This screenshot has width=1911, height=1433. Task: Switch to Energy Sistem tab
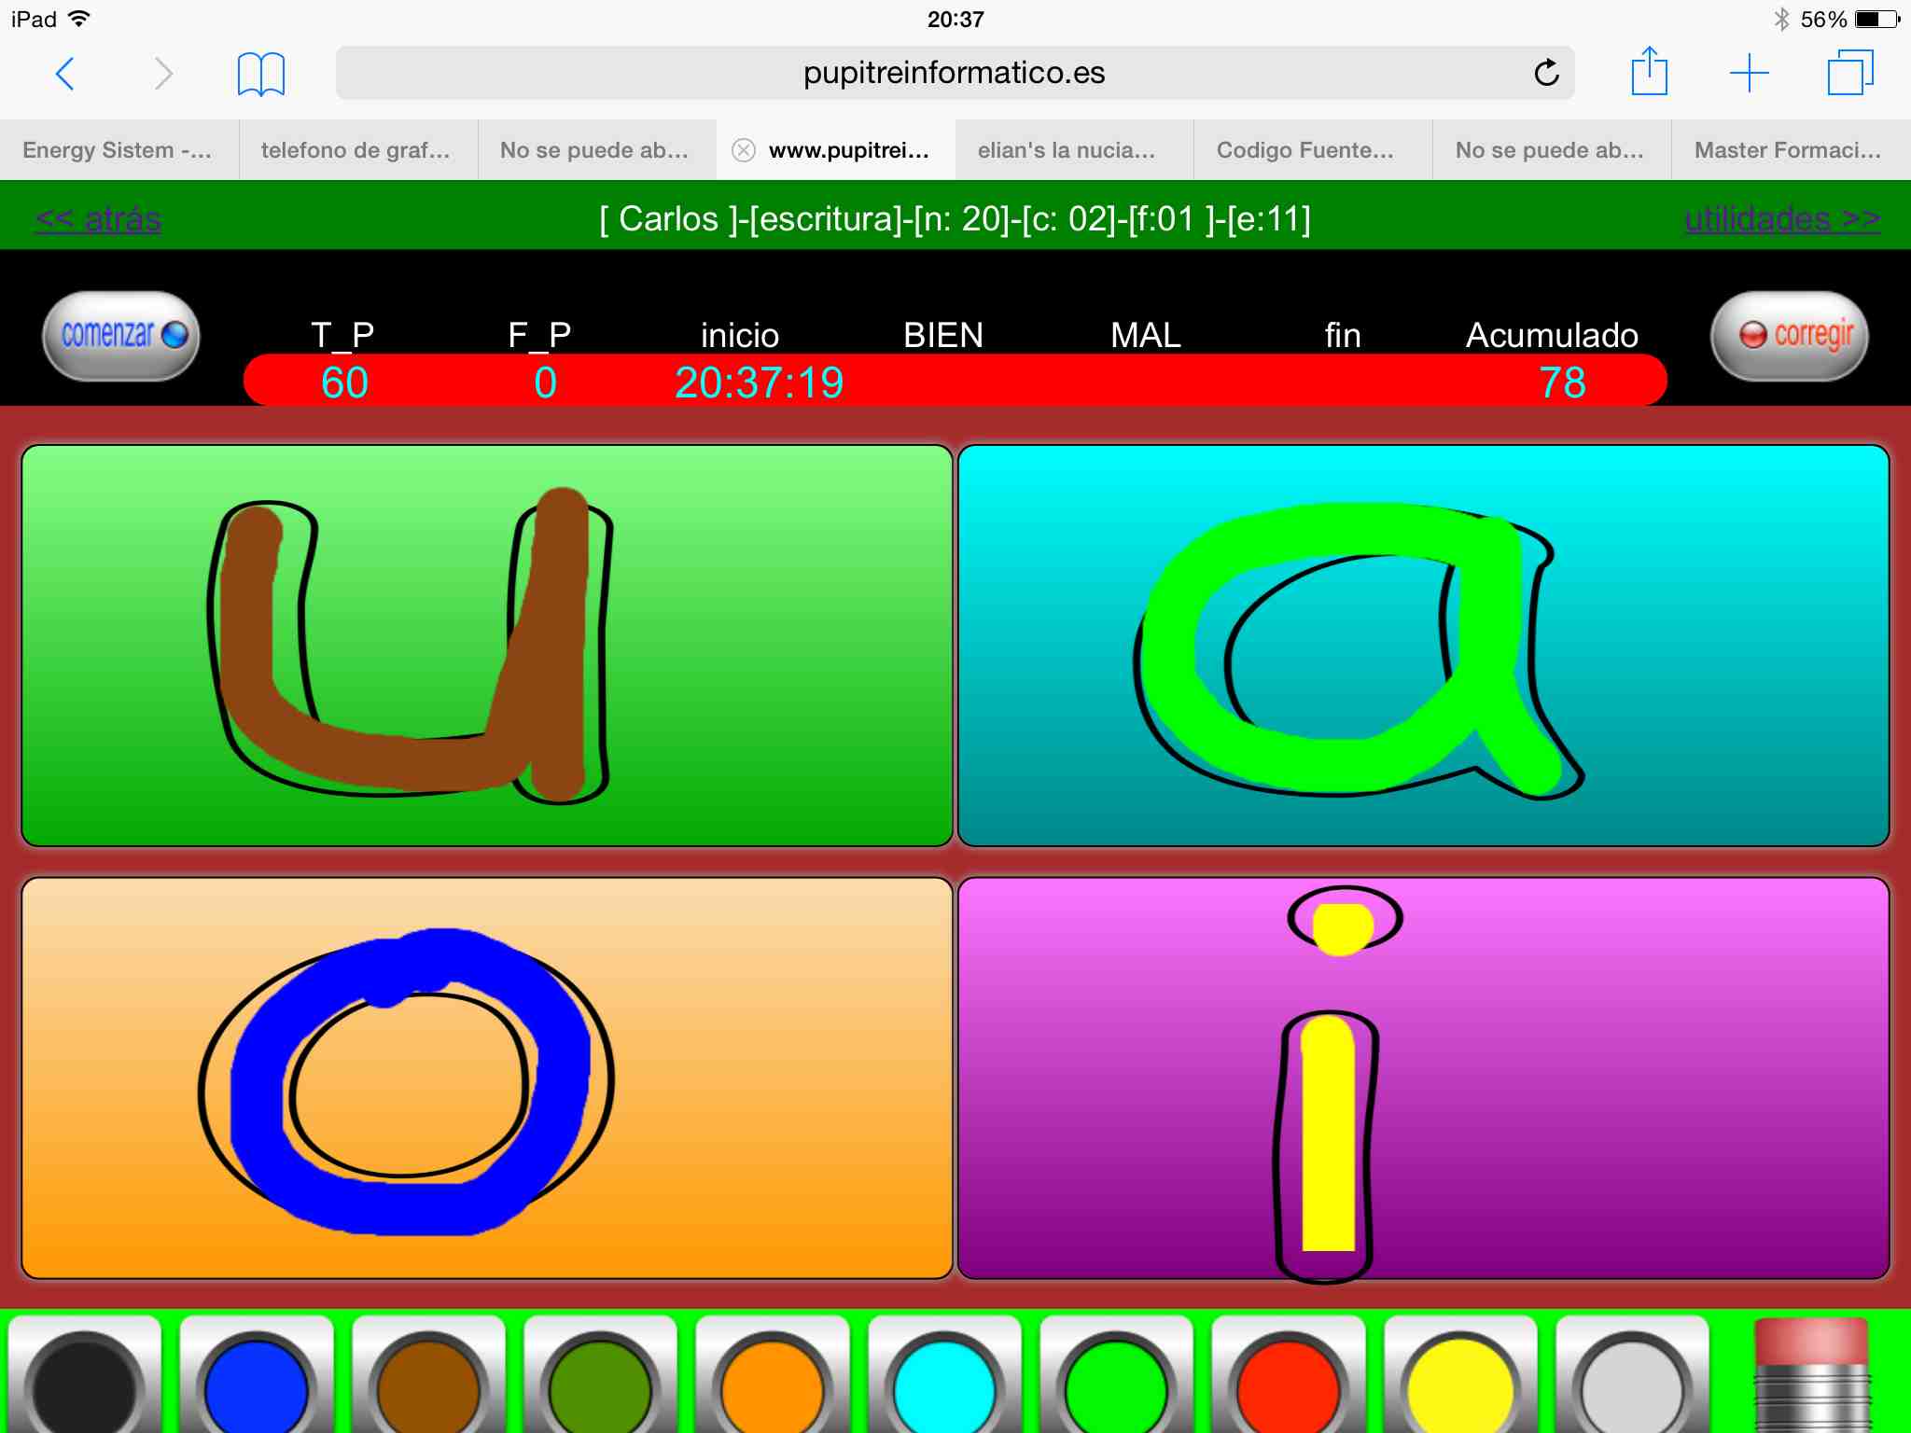[119, 150]
